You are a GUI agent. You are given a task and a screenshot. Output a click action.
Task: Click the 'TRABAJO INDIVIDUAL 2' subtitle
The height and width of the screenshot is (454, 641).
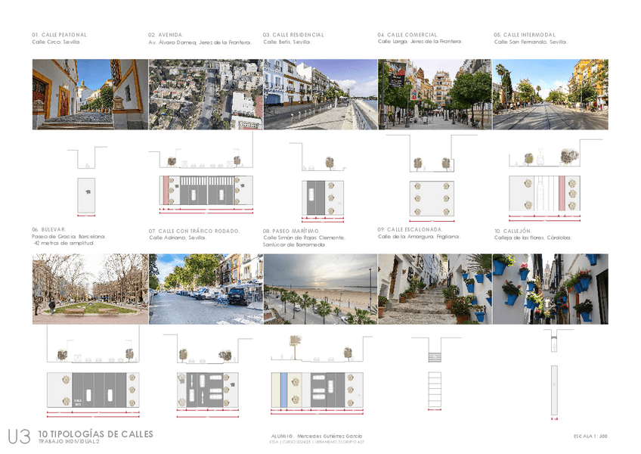69,442
